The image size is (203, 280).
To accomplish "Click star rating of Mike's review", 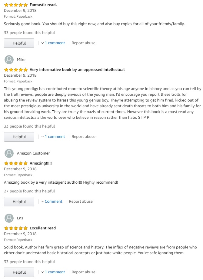I will coord(16,70).
